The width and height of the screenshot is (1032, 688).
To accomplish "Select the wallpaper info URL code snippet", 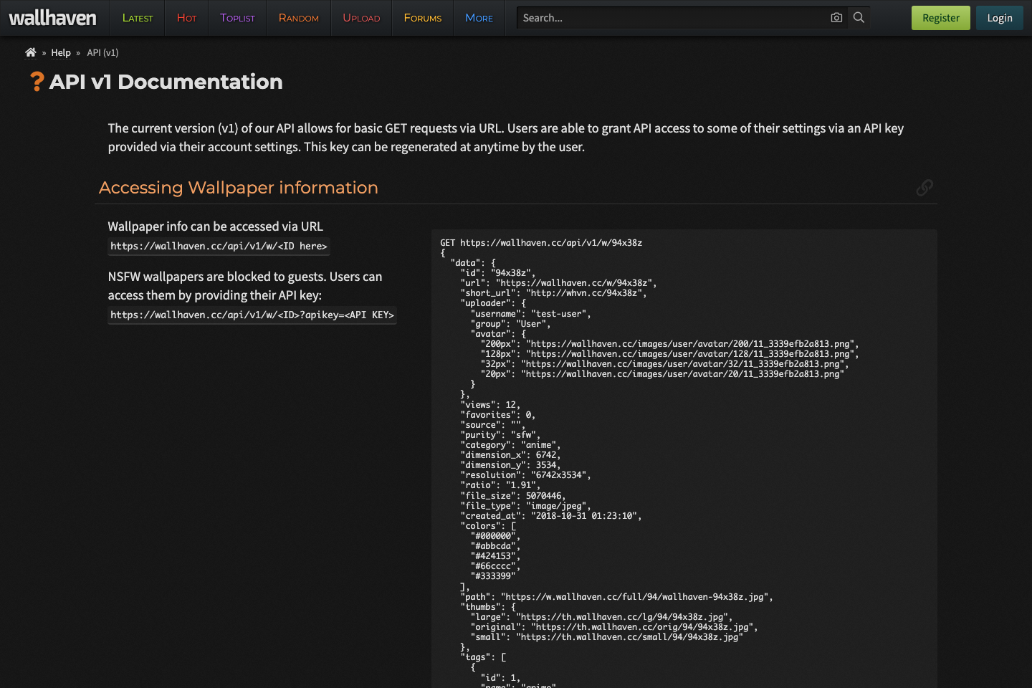I will tap(219, 246).
